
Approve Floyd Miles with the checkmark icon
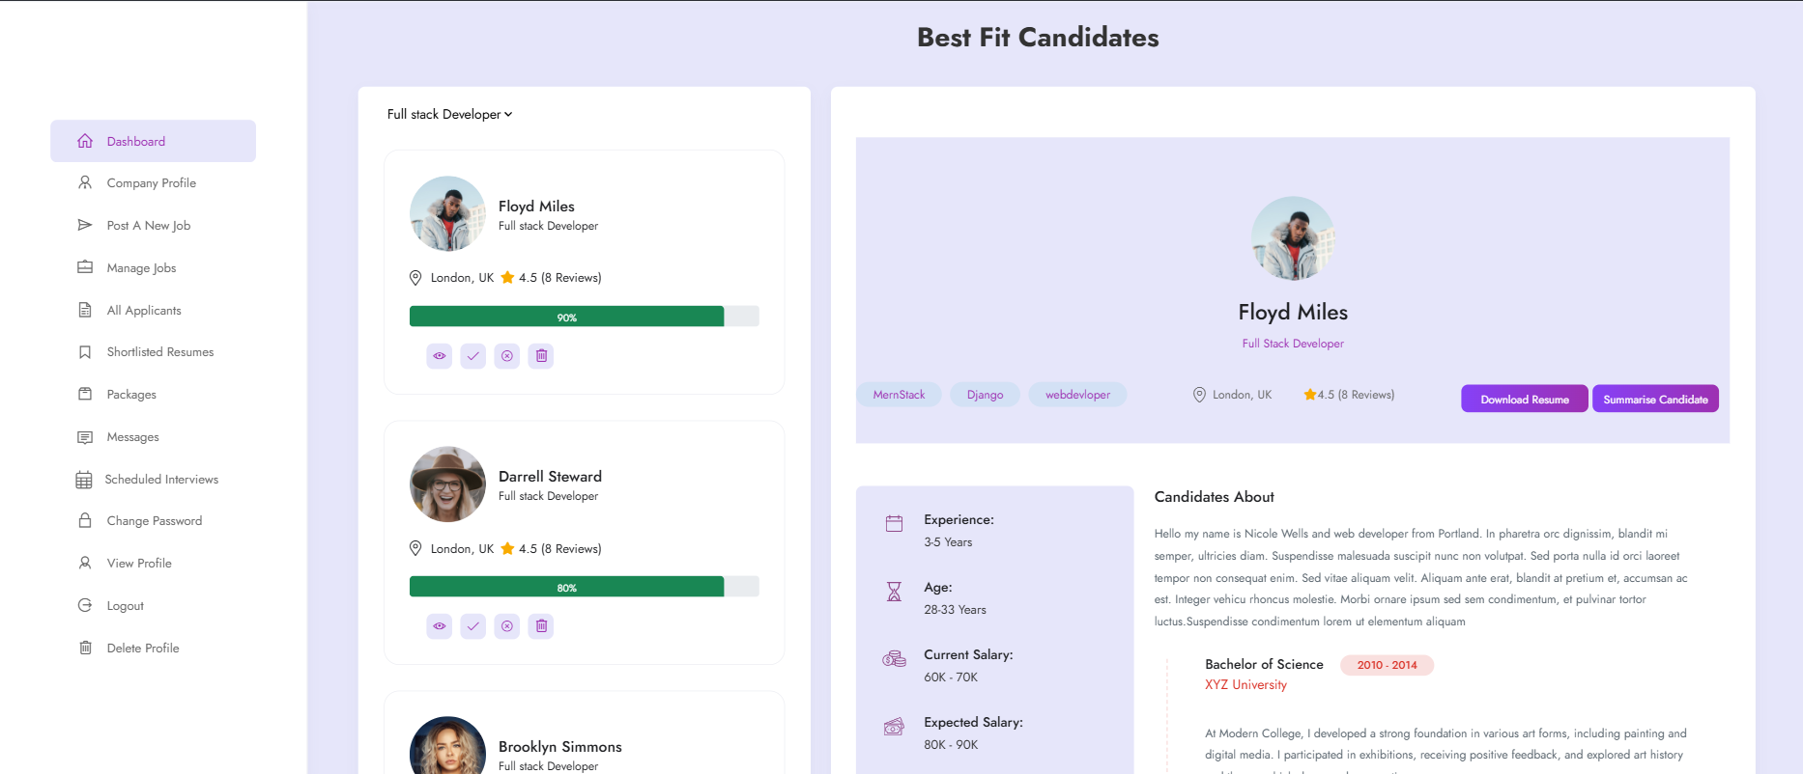point(473,356)
